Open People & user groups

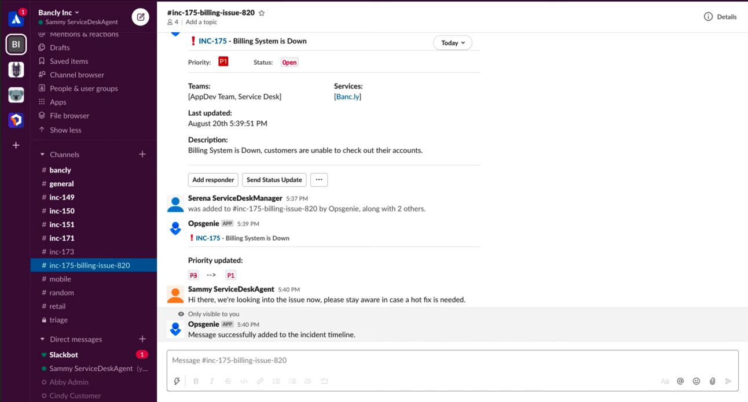[x=83, y=88]
